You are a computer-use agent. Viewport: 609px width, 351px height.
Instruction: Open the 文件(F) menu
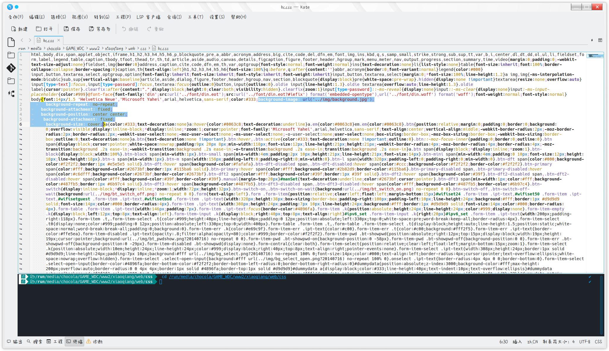[x=16, y=17]
